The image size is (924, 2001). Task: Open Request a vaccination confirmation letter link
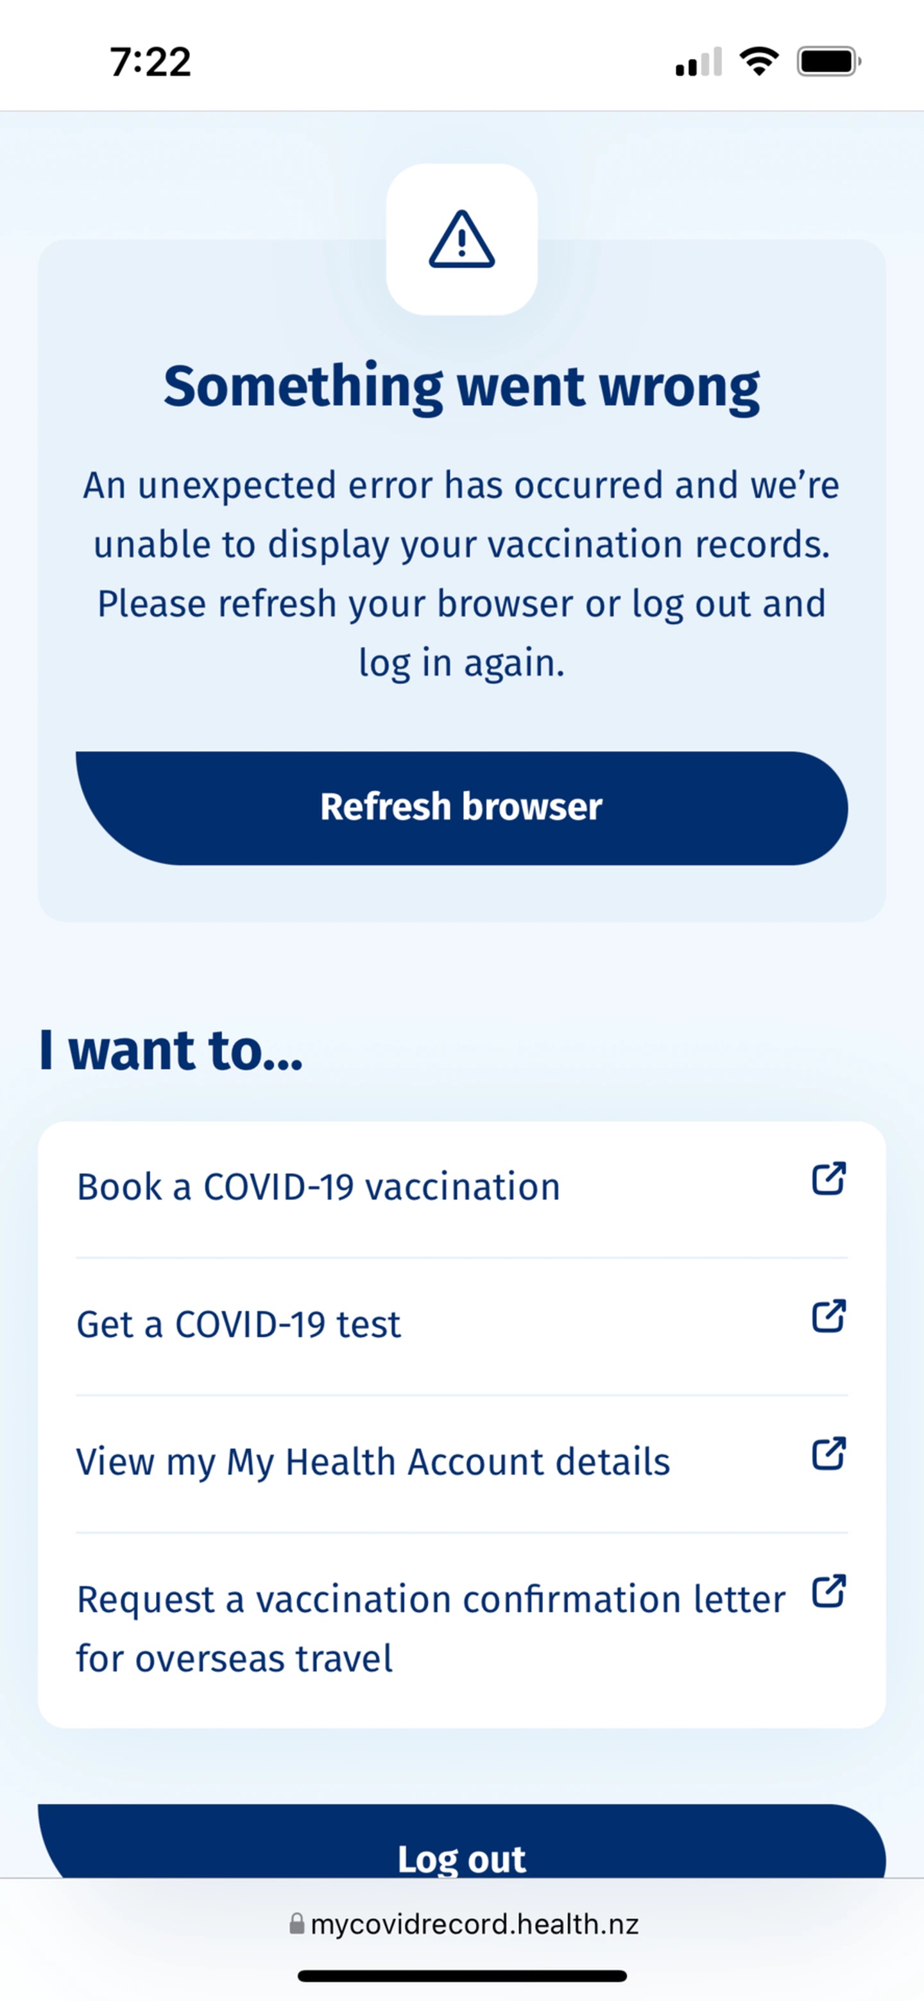(430, 1628)
